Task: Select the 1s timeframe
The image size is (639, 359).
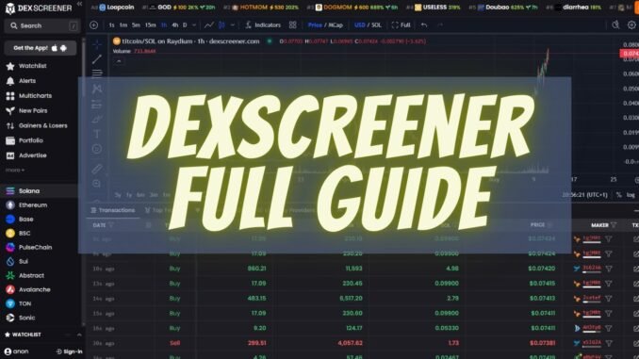Action: pos(111,25)
